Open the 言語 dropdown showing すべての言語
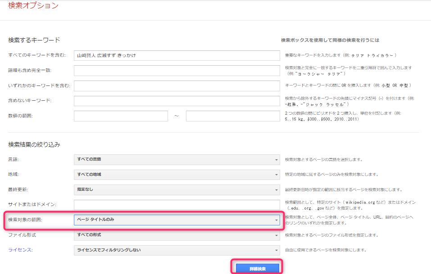 pyautogui.click(x=177, y=160)
